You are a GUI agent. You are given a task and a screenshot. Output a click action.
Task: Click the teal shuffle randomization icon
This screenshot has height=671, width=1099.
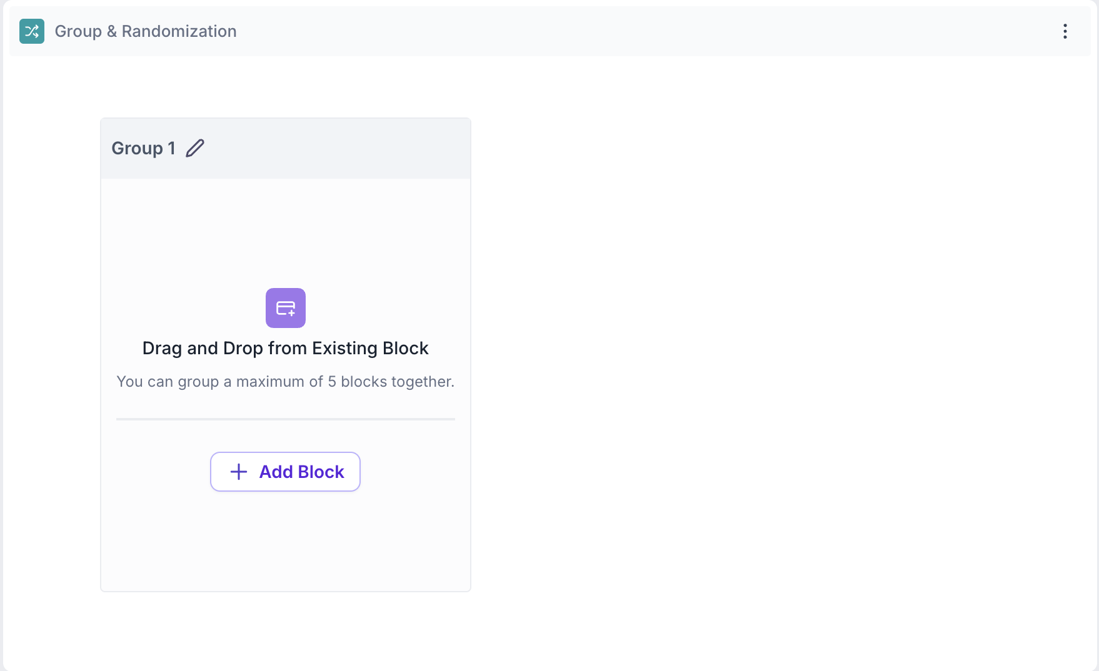pos(32,31)
